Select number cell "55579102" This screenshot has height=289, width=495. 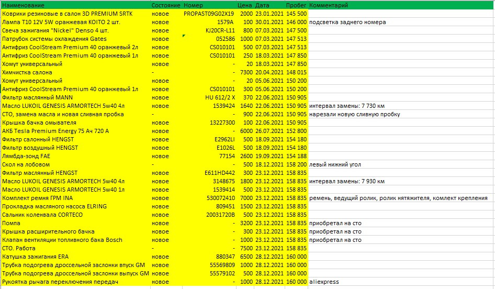tap(209, 273)
